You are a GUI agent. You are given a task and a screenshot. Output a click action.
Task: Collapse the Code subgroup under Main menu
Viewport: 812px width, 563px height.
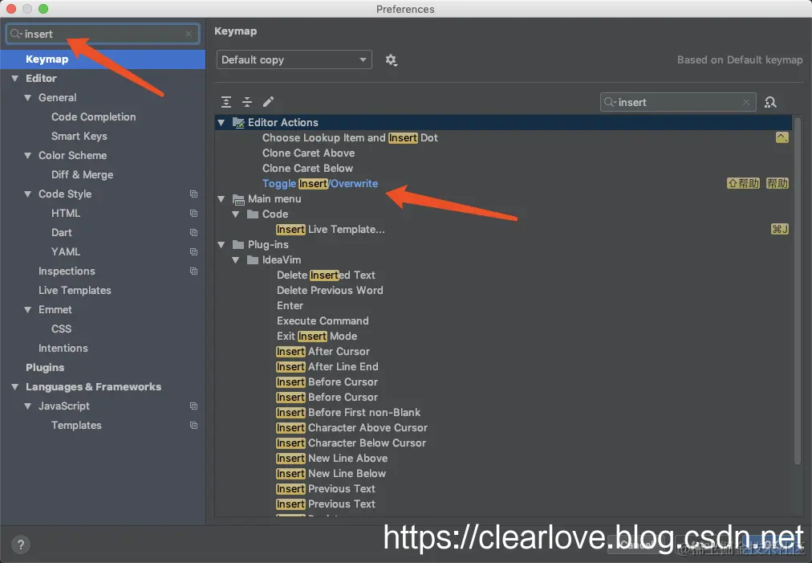click(236, 214)
